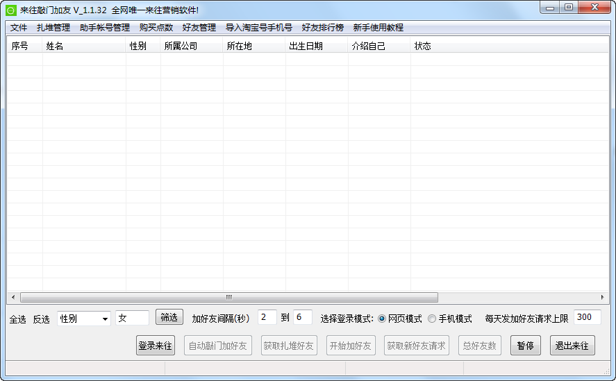Viewport: 616px width, 381px height.
Task: Open the 购买点数 menu
Action: pos(156,28)
